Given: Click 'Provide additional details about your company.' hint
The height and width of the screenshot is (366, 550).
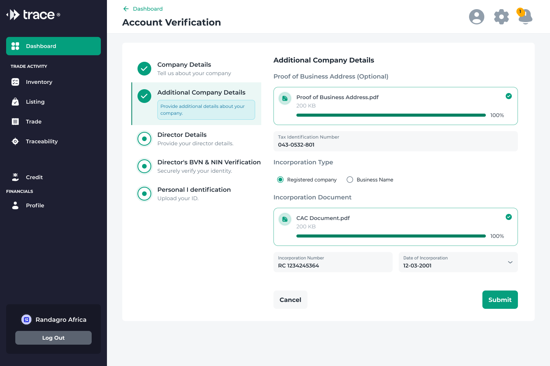Looking at the screenshot, I should click(206, 110).
